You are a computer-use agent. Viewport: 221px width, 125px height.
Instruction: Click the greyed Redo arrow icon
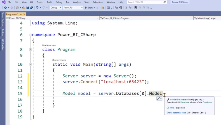click(44, 8)
